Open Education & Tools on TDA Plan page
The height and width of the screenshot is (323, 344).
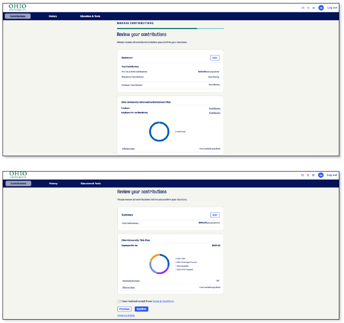coord(91,183)
